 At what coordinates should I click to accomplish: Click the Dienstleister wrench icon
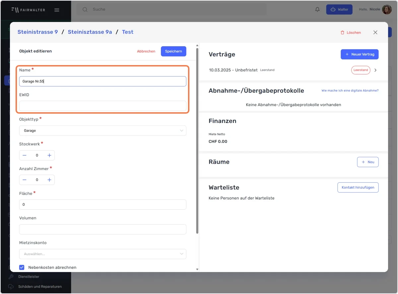11,276
